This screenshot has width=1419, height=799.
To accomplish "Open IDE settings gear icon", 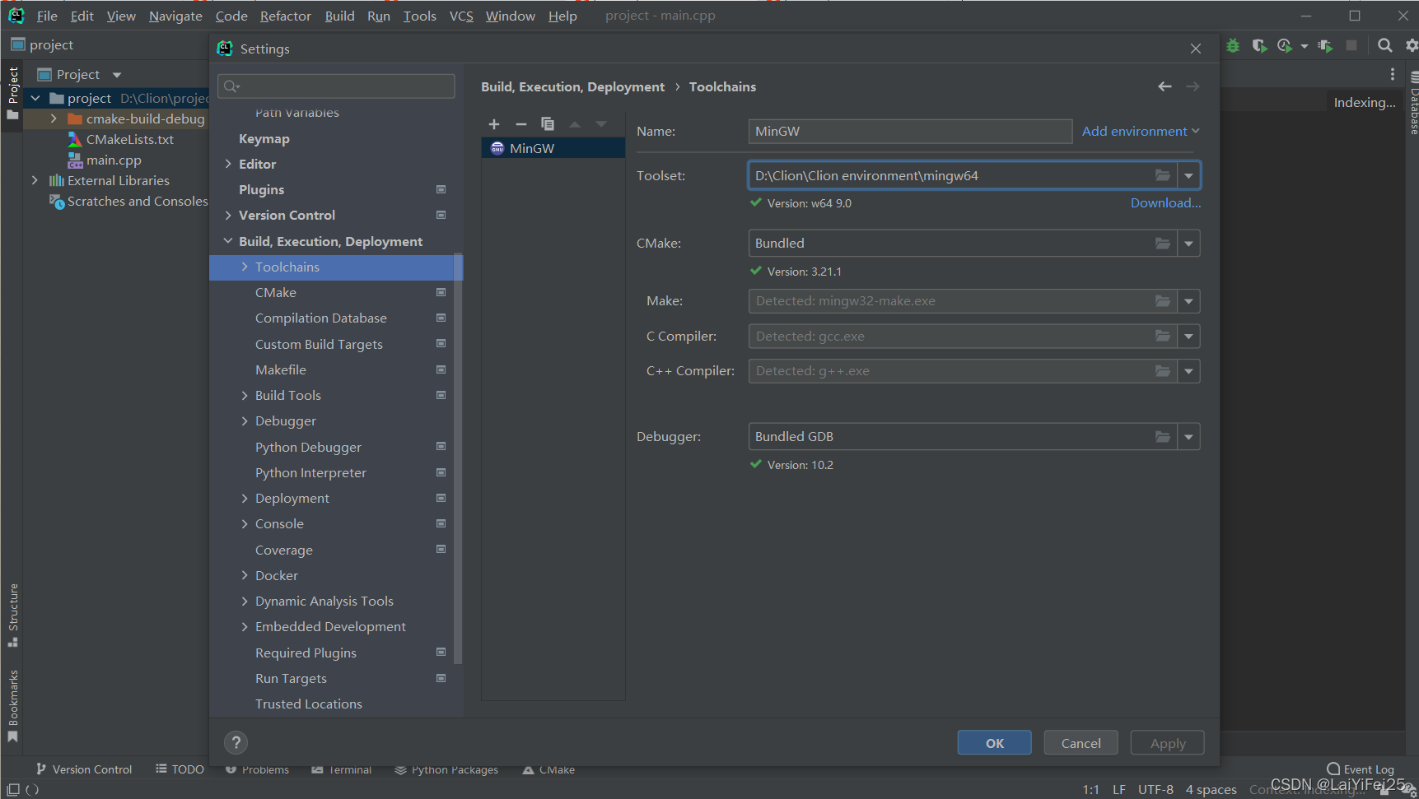I will click(x=1412, y=46).
